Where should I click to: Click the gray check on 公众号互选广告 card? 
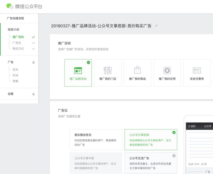[x=174, y=156]
